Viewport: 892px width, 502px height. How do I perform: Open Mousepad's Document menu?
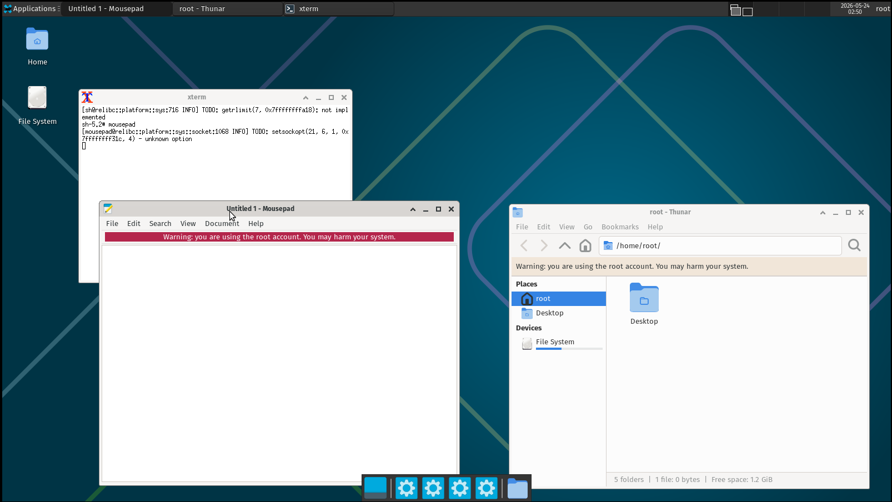[x=222, y=224]
